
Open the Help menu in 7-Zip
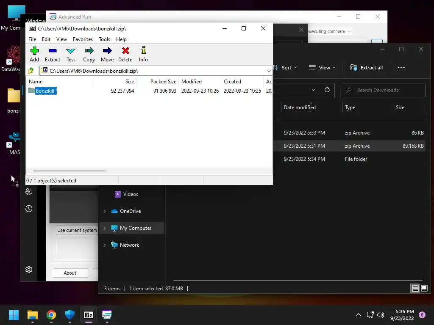(x=121, y=39)
